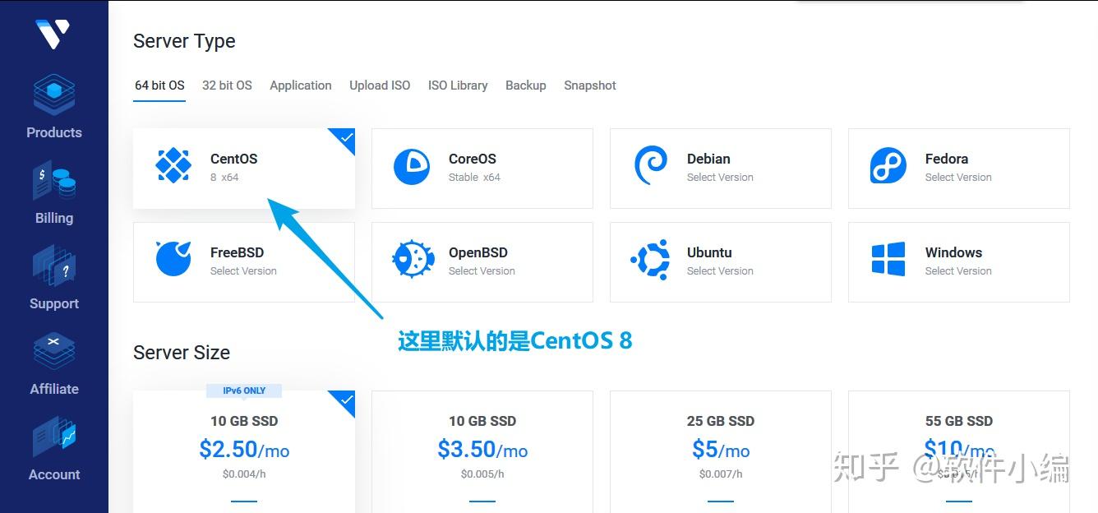Click the Debian swirl icon
This screenshot has width=1098, height=513.
[651, 167]
